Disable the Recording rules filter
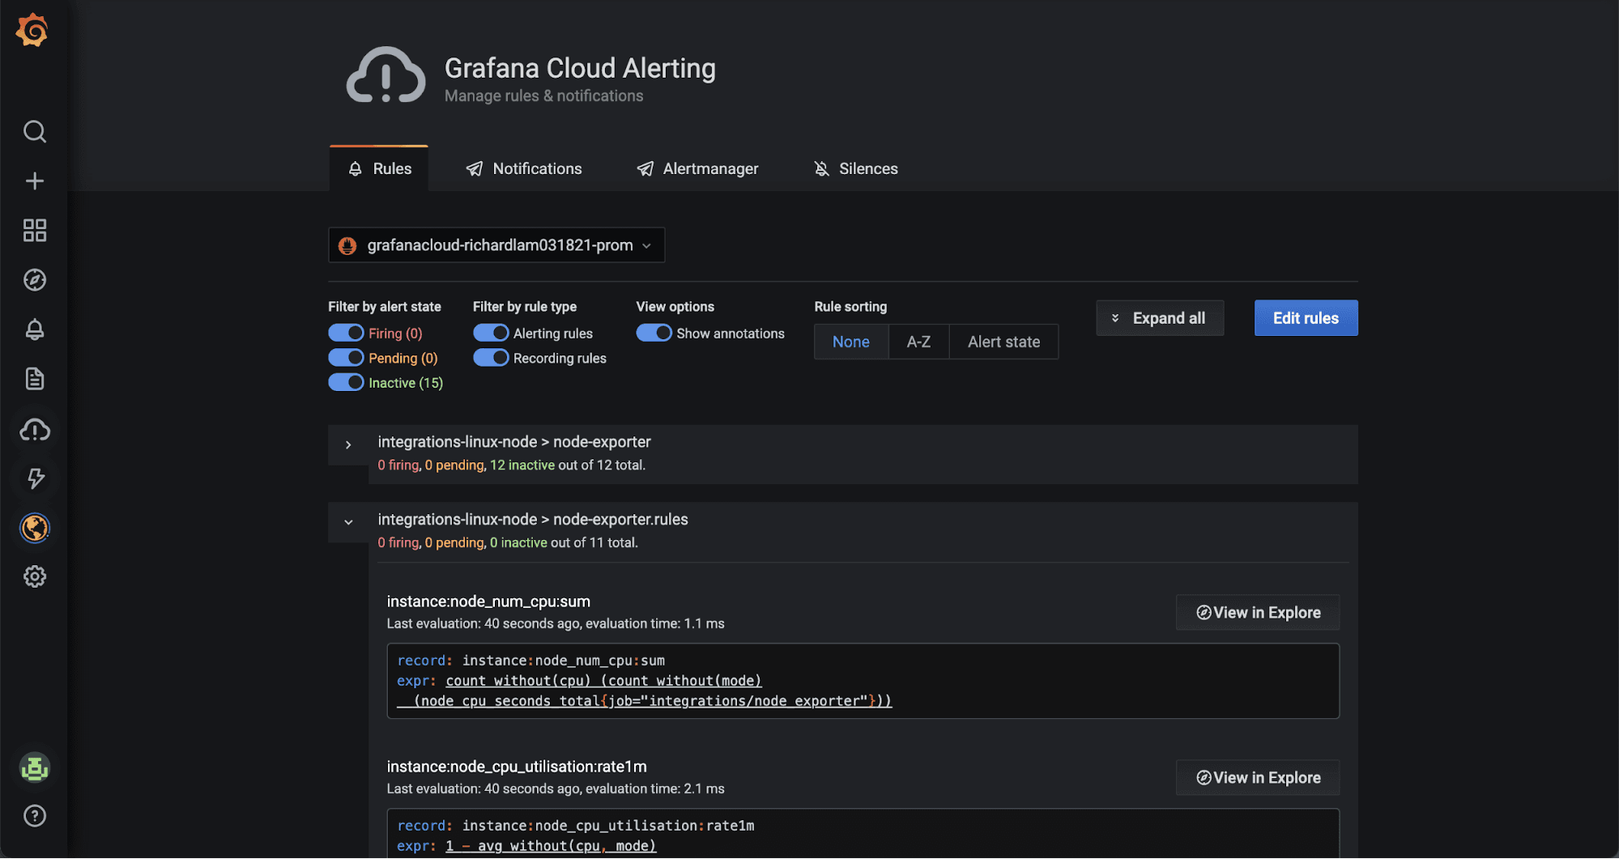This screenshot has width=1619, height=859. (491, 357)
